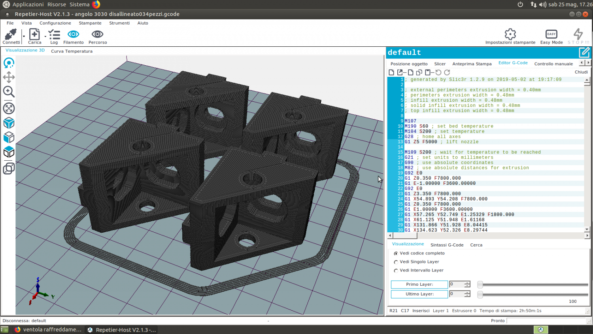Switch to Curva Temperatura tab
593x334 pixels.
pyautogui.click(x=72, y=51)
